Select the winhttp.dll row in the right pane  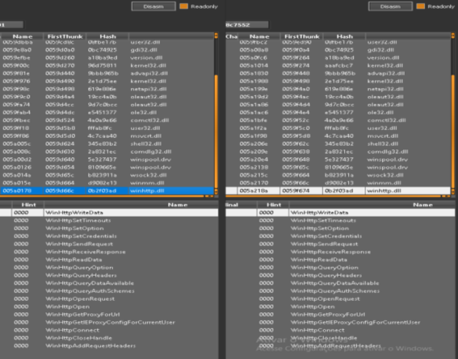click(x=338, y=190)
